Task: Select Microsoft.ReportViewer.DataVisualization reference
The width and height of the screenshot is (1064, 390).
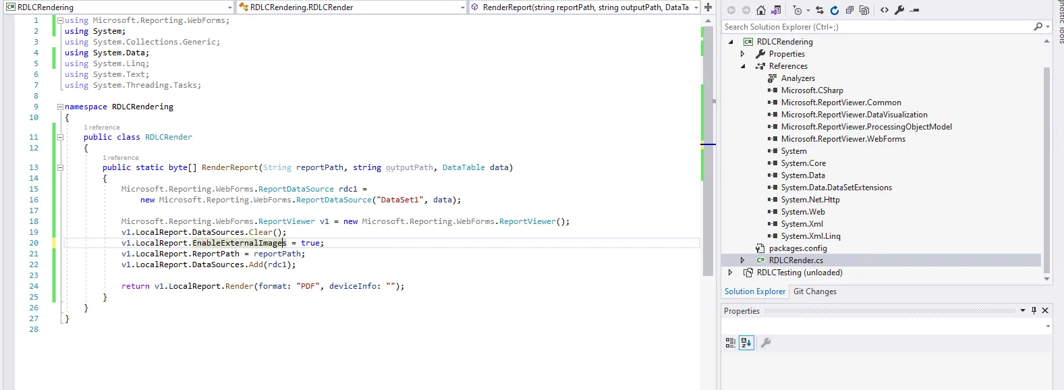Action: coord(854,115)
